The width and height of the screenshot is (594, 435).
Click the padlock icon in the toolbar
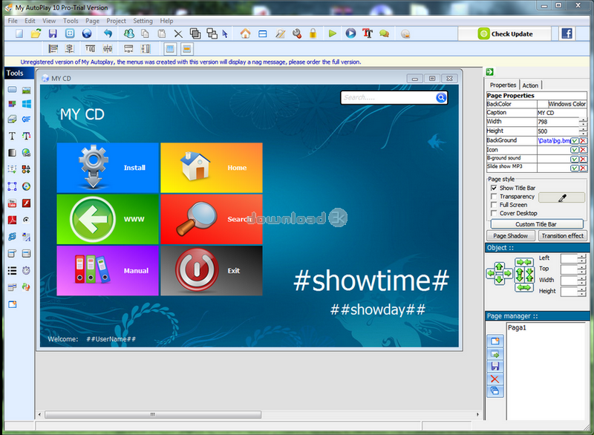click(x=313, y=33)
